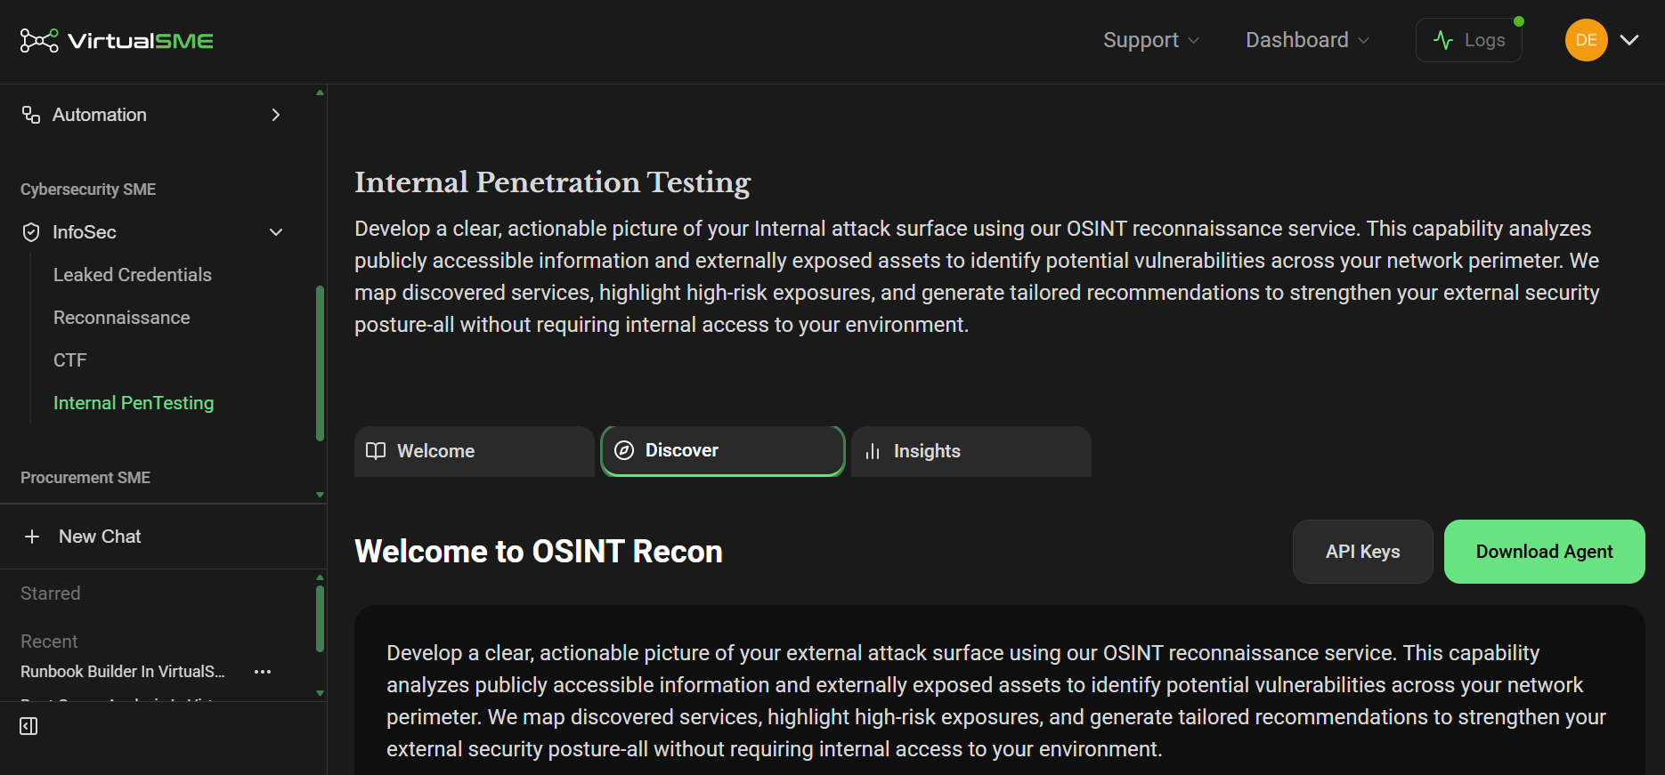Screen dimensions: 1665x775
Task: Open the Logs button
Action: click(1468, 40)
